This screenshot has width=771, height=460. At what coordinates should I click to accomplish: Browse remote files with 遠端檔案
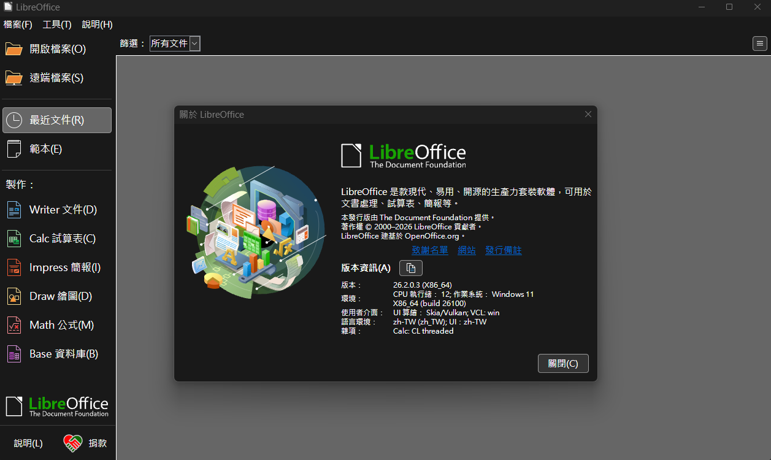click(x=52, y=77)
